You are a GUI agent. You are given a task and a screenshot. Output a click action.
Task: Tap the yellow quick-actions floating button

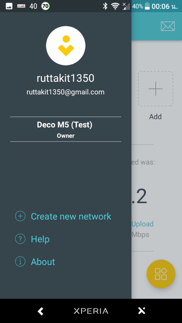click(x=161, y=274)
